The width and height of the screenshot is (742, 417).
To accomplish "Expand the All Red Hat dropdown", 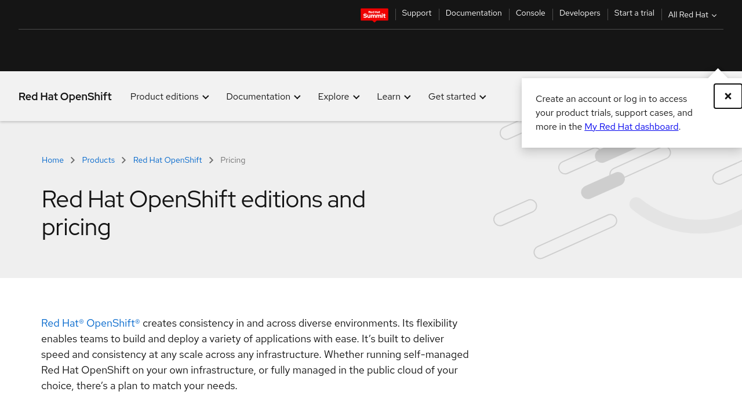I will pyautogui.click(x=692, y=15).
